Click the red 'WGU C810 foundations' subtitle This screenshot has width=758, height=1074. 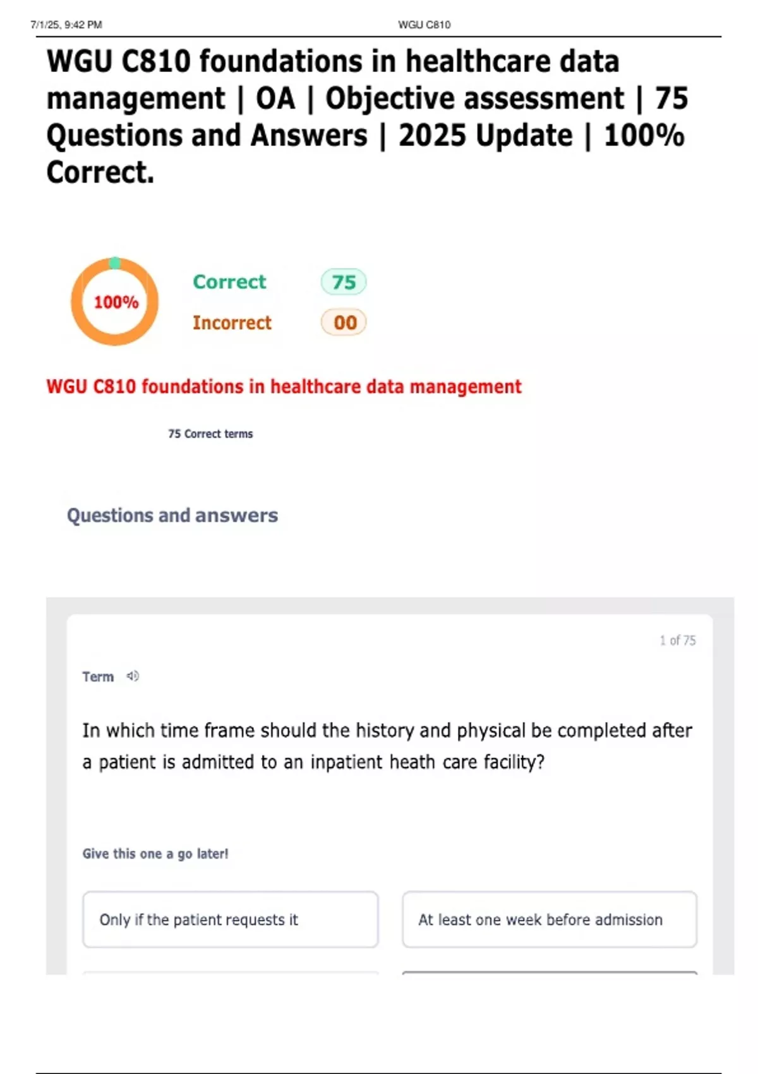point(284,387)
